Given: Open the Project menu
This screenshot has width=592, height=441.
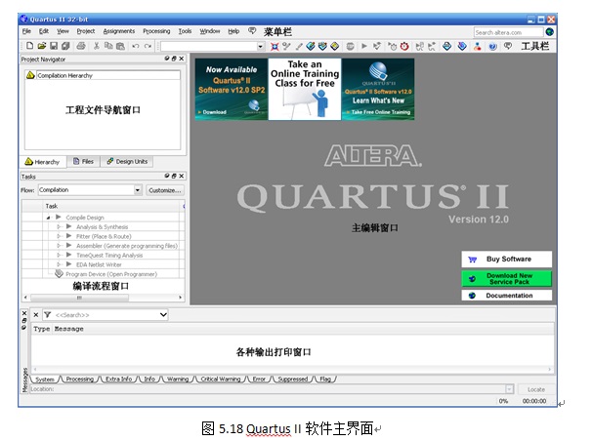Looking at the screenshot, I should pyautogui.click(x=86, y=31).
